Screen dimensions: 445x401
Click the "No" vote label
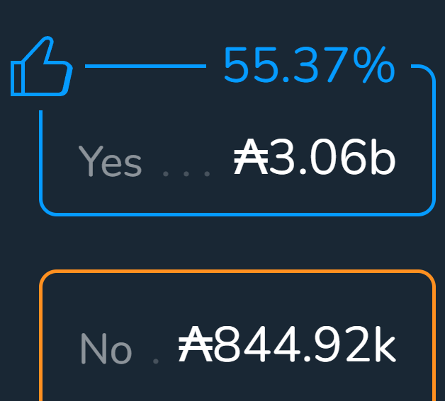pos(106,349)
